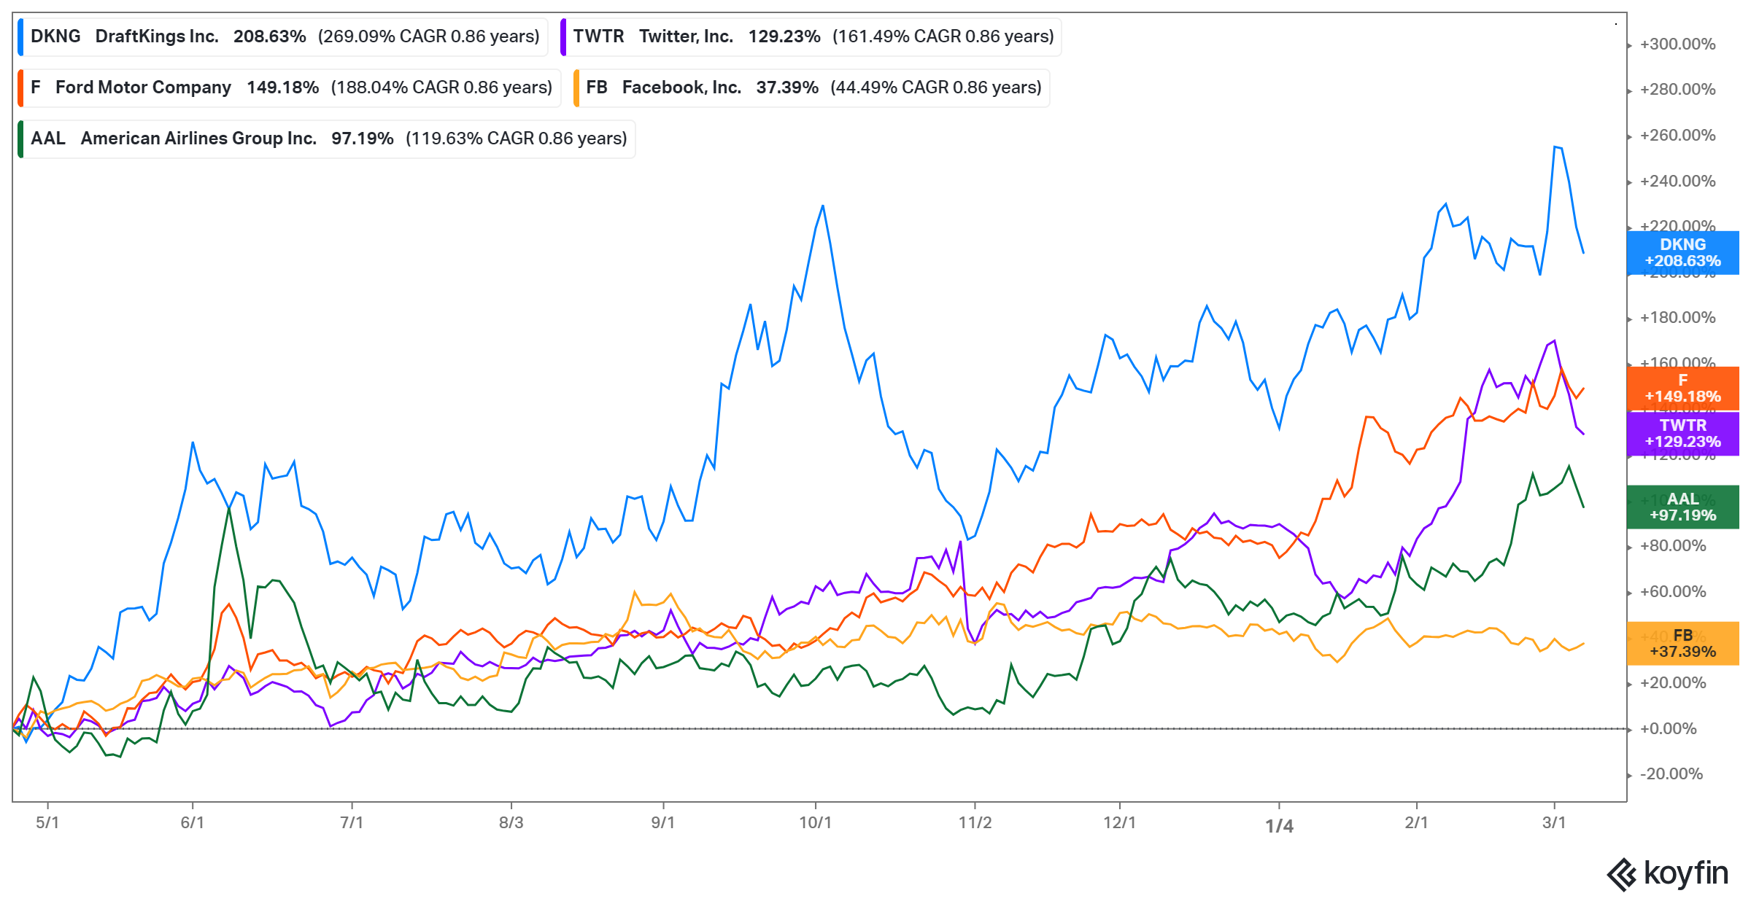1751x904 pixels.
Task: Click the orange F +149.18% axis tag
Action: pos(1682,389)
